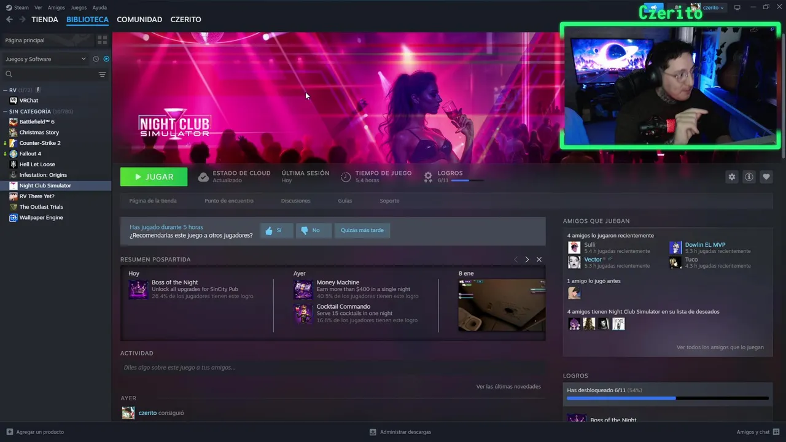Open Christmas Story game entry
The image size is (786, 442).
39,132
